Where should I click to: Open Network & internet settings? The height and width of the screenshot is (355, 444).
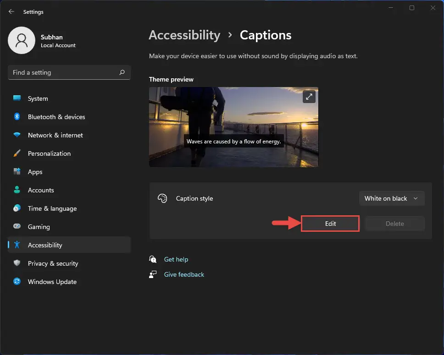[69, 135]
